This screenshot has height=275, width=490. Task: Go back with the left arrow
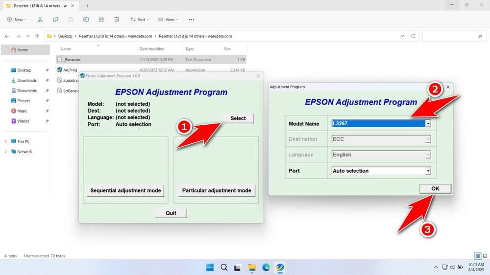(7, 36)
